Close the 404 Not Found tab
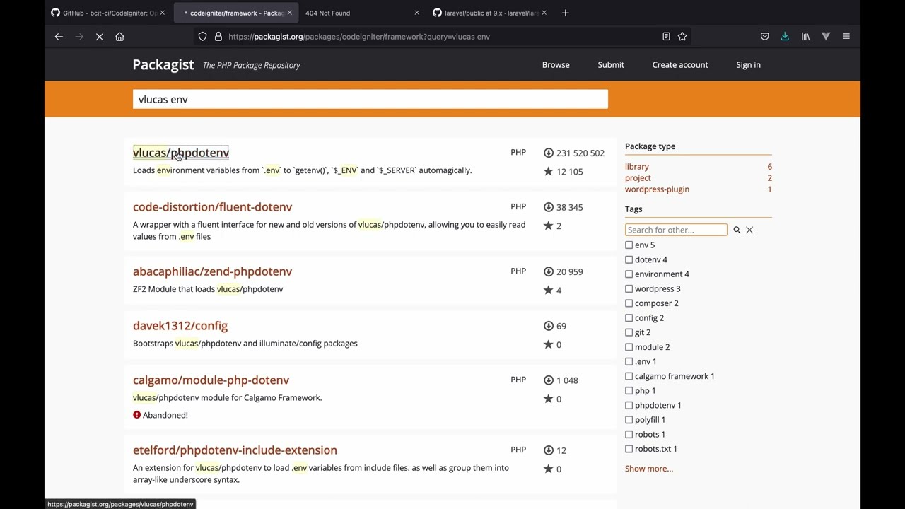Screen dimensions: 905x509 (416, 13)
